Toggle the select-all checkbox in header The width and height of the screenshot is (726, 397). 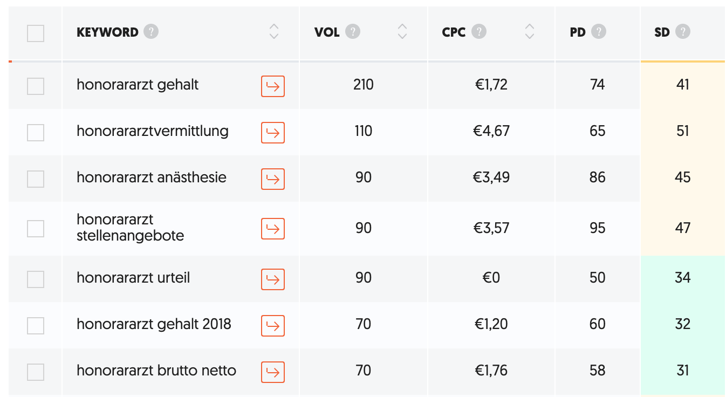(36, 33)
